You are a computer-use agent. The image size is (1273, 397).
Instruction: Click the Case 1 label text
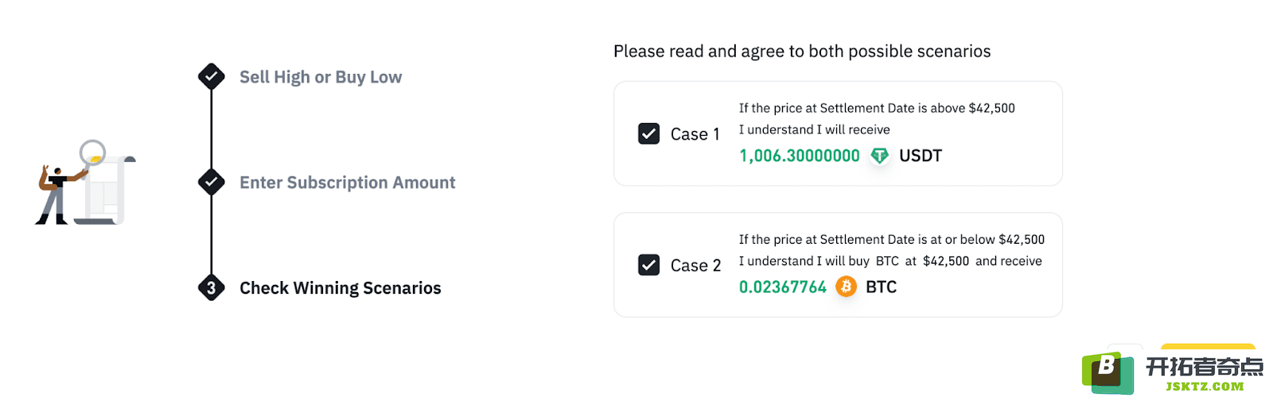click(695, 134)
